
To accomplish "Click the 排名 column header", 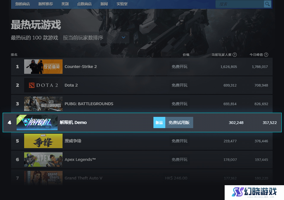I will [14, 55].
